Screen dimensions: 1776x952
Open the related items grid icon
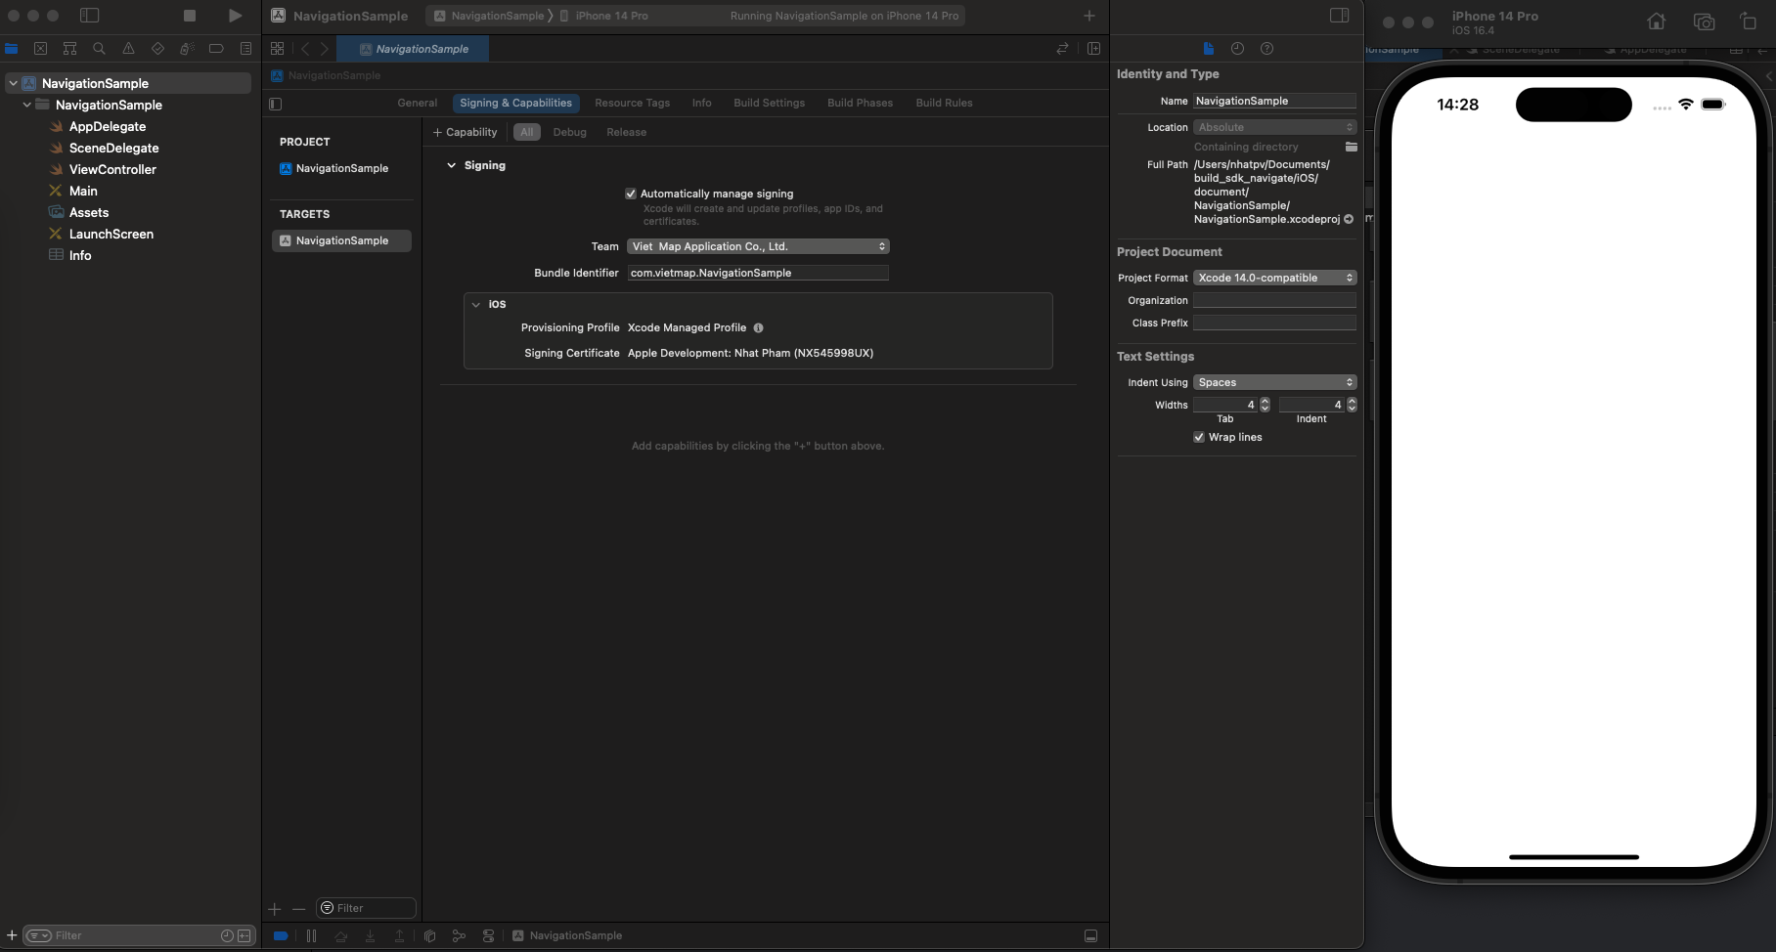(x=278, y=48)
